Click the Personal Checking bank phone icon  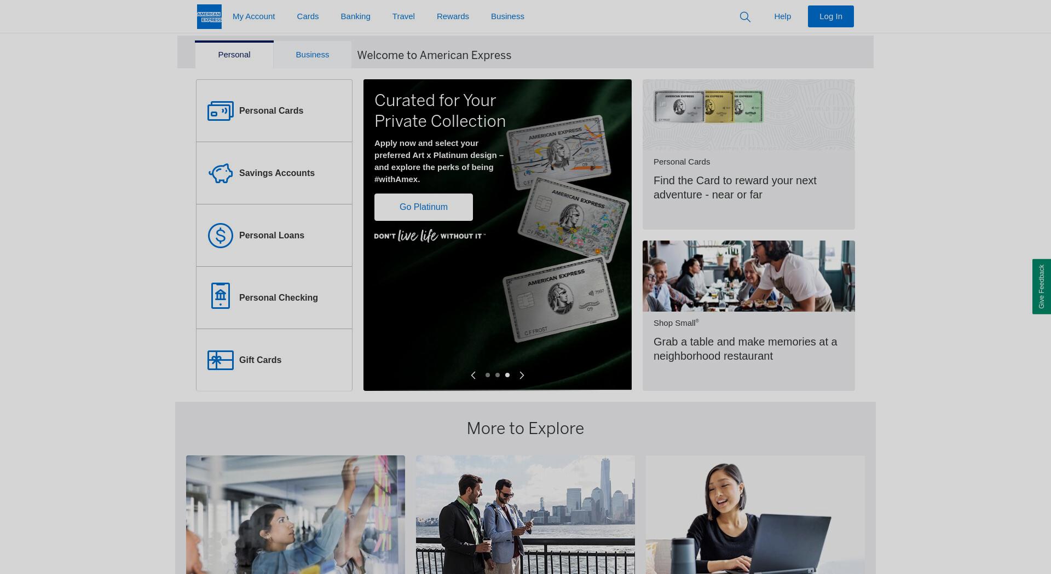click(221, 296)
